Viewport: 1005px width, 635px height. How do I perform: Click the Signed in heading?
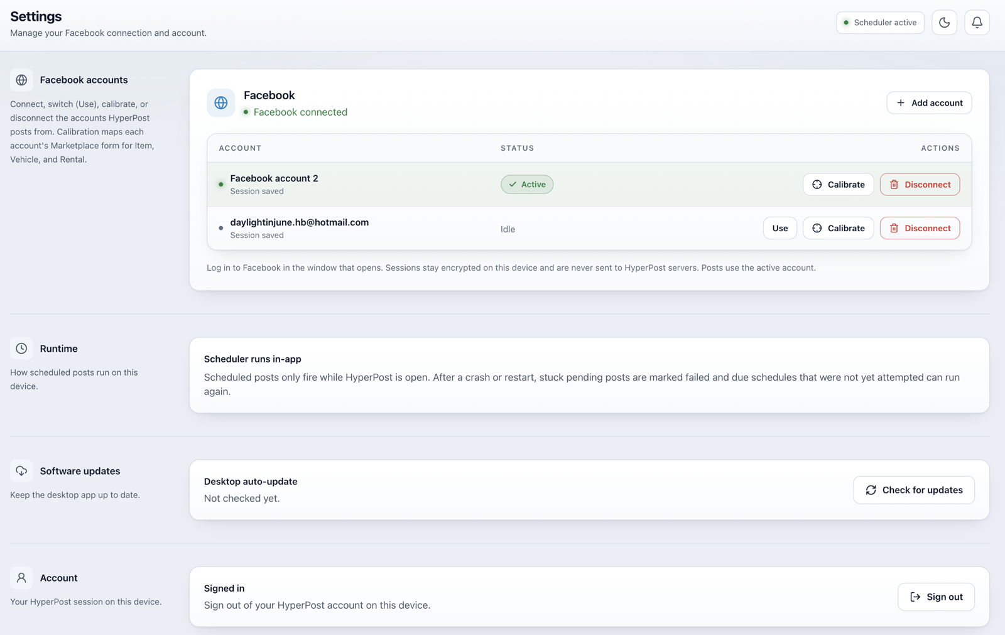point(224,589)
